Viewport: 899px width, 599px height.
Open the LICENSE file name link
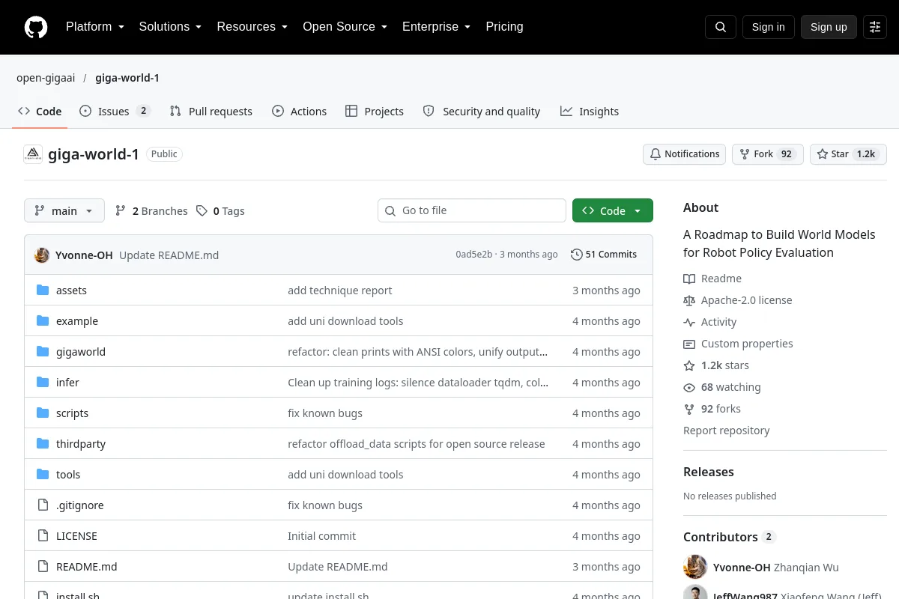pyautogui.click(x=76, y=536)
